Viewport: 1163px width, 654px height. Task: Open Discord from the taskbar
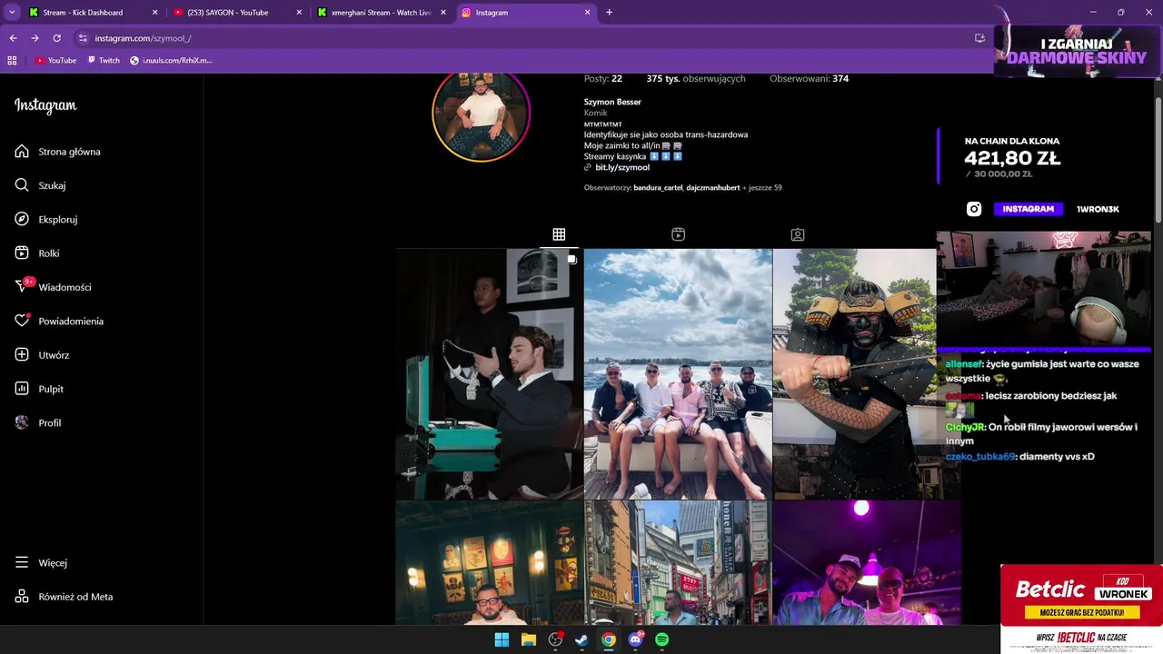coord(635,639)
